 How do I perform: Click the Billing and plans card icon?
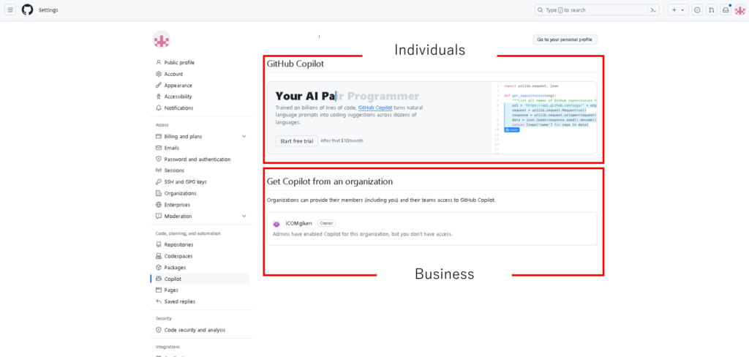coord(159,137)
